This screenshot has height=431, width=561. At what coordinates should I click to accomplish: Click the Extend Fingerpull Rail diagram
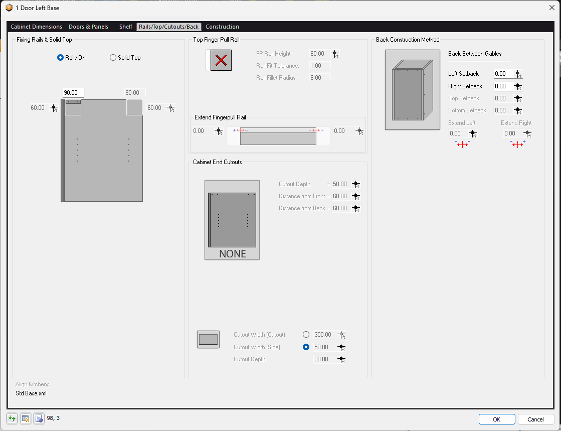click(278, 136)
